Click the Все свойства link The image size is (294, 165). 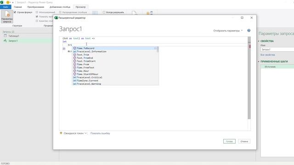(x=268, y=55)
